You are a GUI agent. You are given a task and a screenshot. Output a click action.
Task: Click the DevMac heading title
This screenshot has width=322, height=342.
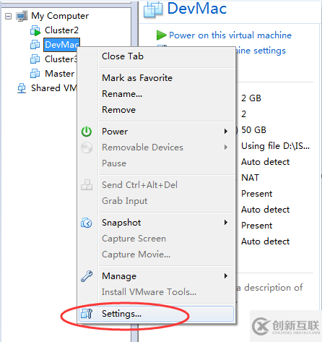[x=197, y=8]
